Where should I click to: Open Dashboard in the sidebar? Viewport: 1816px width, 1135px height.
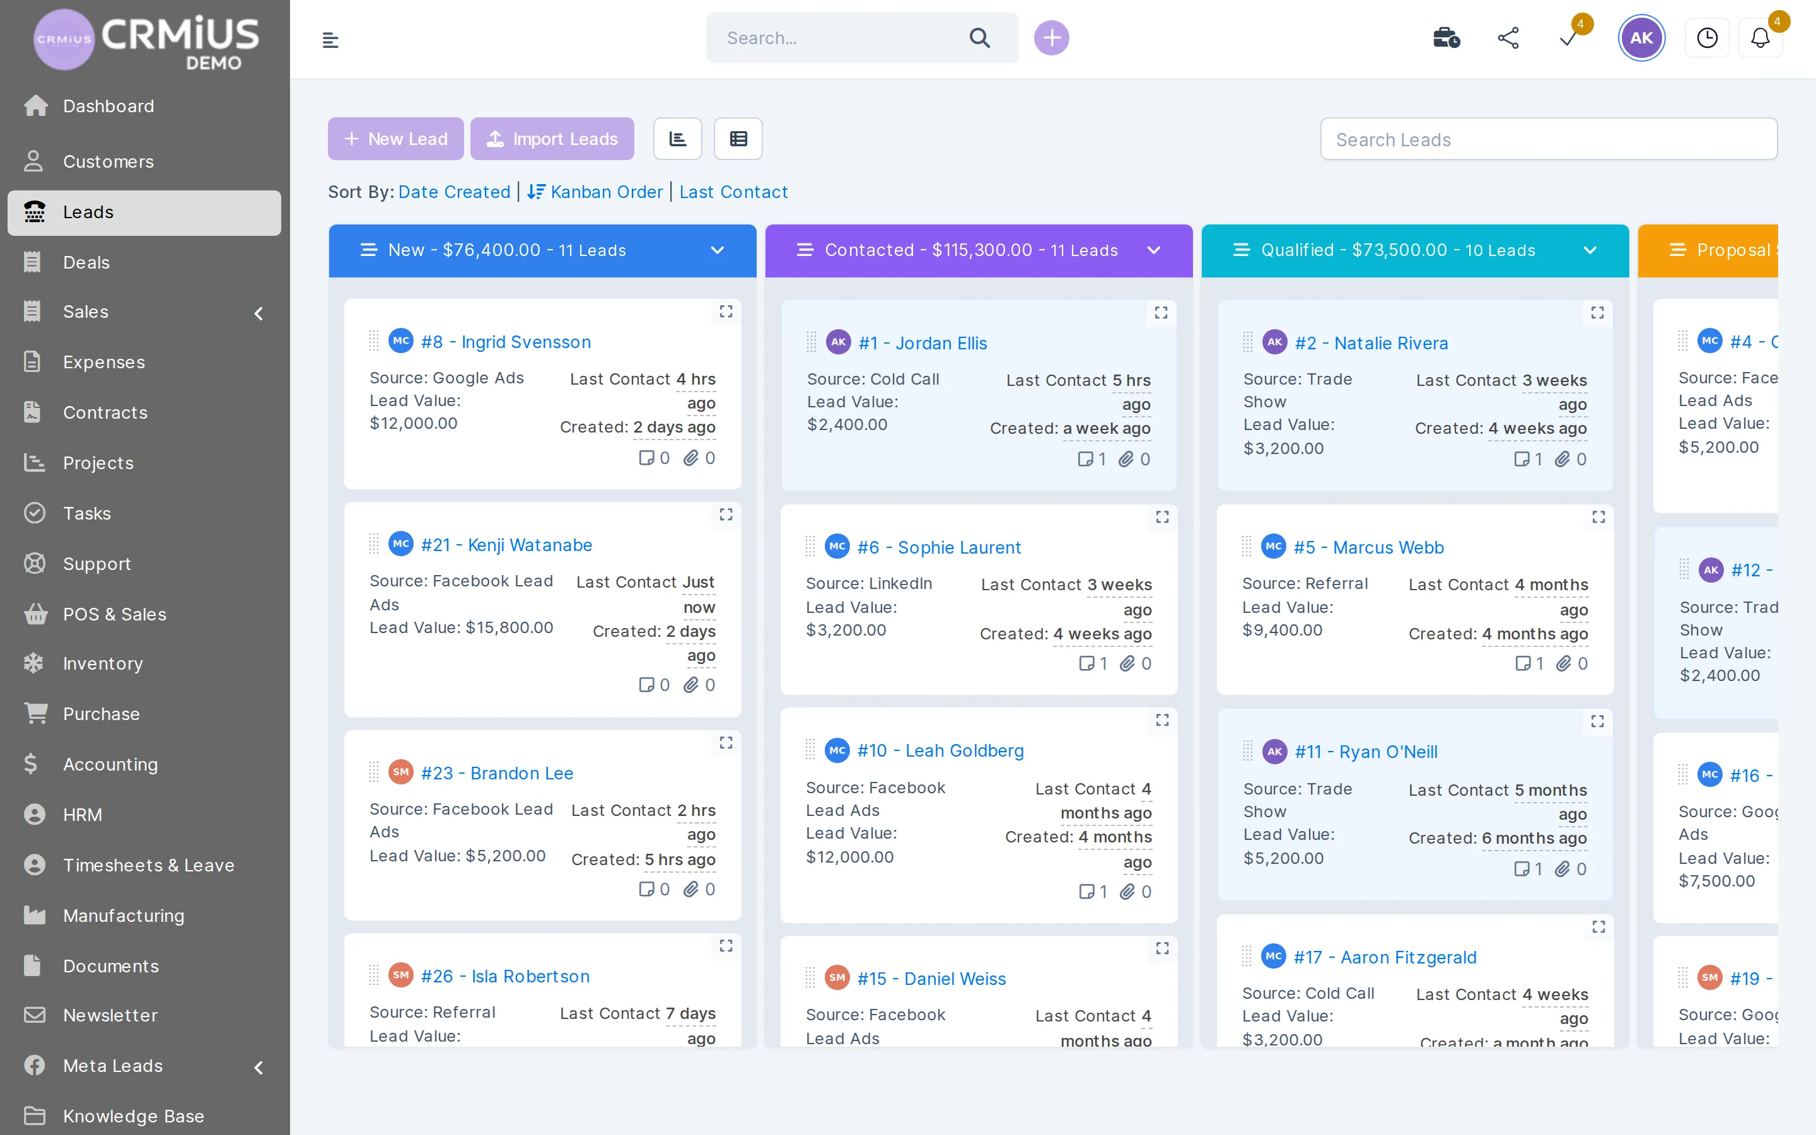pos(144,106)
